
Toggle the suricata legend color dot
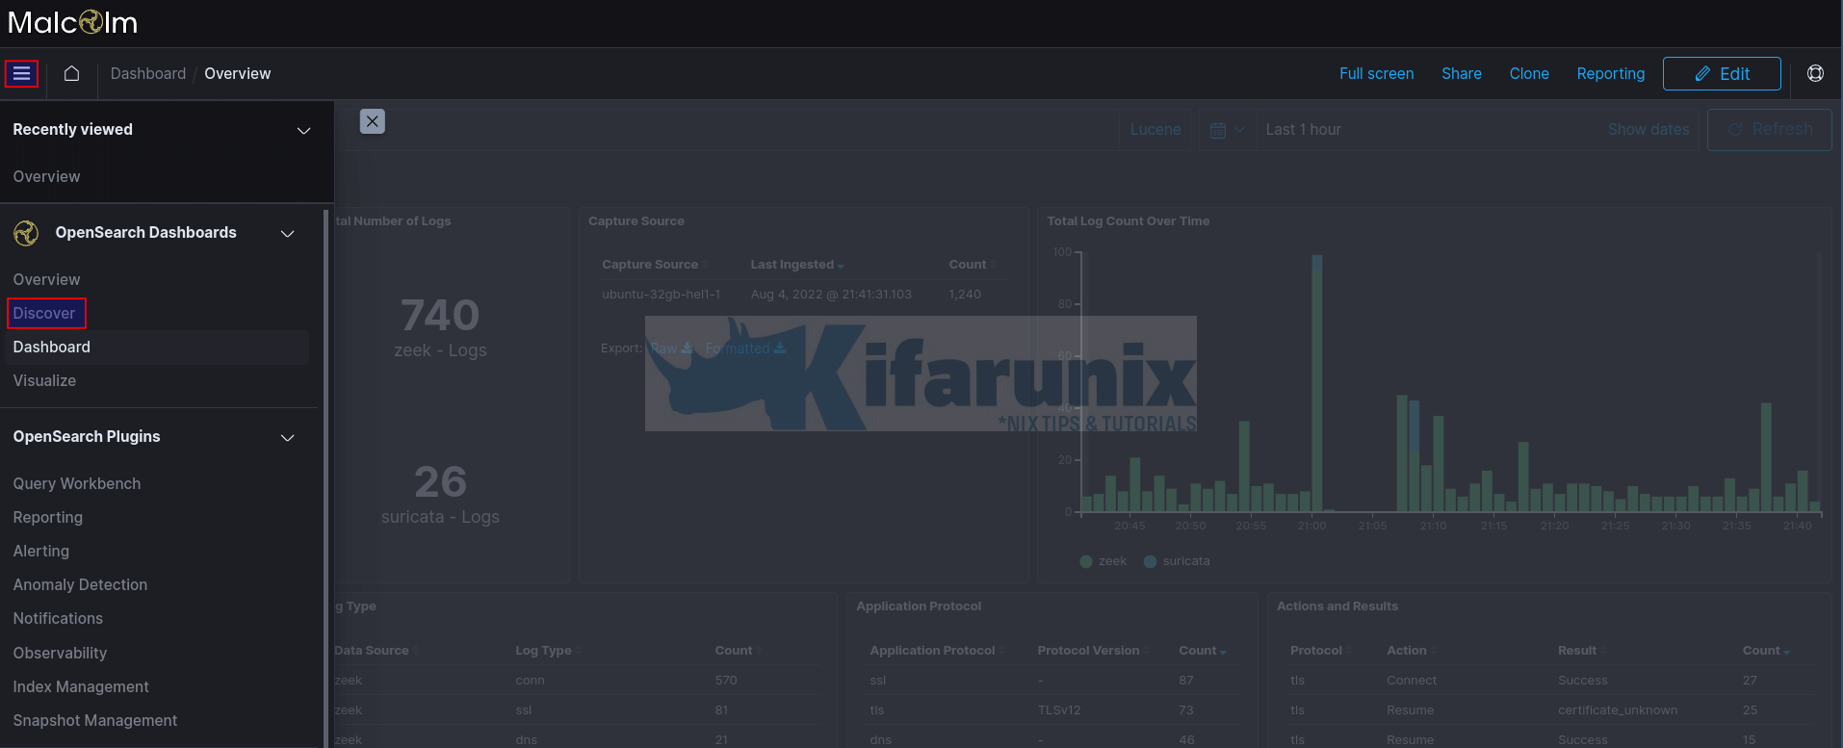point(1150,562)
